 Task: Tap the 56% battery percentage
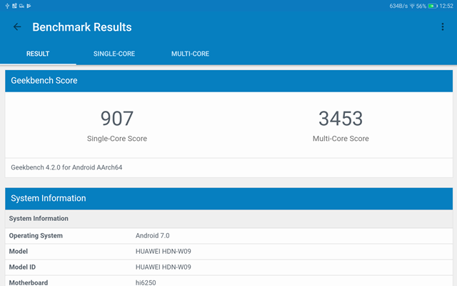(421, 6)
